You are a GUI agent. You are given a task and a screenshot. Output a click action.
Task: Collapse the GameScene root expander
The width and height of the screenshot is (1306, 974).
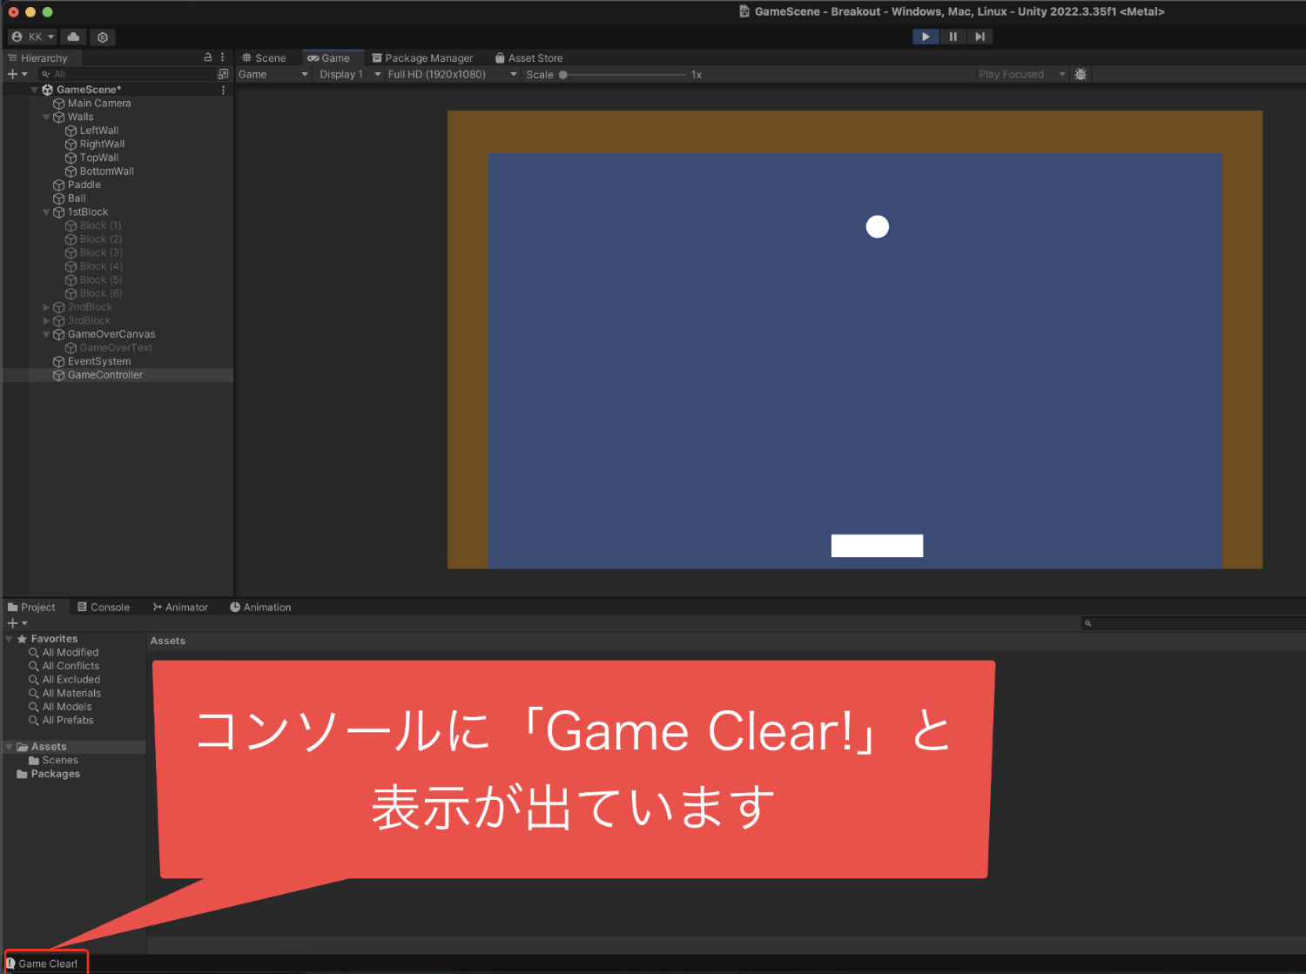(x=35, y=90)
